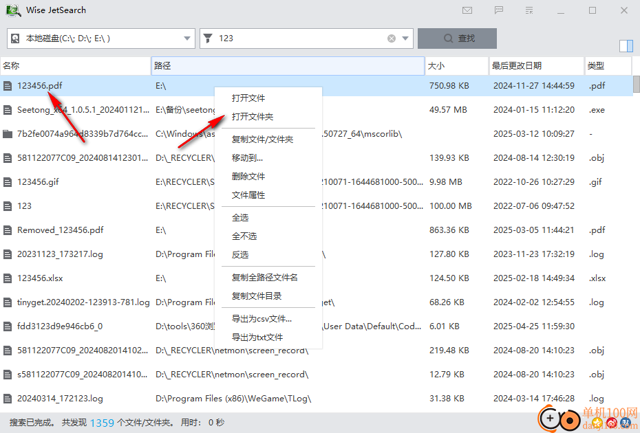Click file icon beside 123456.gif
Screen dimensions: 640x433
tap(8, 182)
